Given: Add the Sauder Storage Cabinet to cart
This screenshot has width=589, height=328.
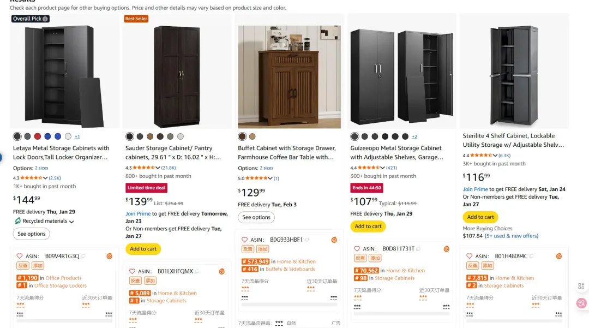Looking at the screenshot, I should tap(143, 249).
